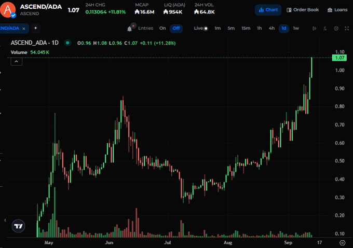The width and height of the screenshot is (353, 248).
Task: Click the Sep label on time axis
Action: click(288, 243)
